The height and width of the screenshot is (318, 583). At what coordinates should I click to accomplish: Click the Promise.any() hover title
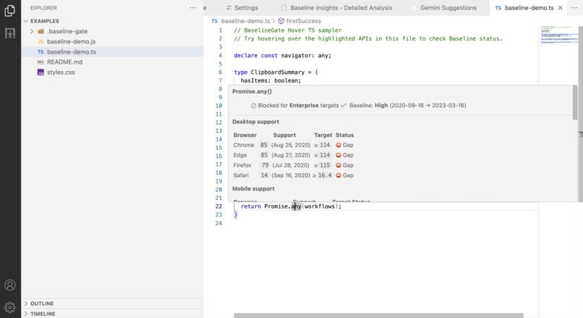[252, 91]
